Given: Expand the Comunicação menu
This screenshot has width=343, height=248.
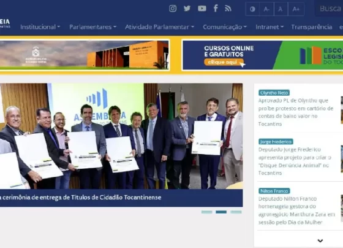Looking at the screenshot, I should pyautogui.click(x=225, y=27).
